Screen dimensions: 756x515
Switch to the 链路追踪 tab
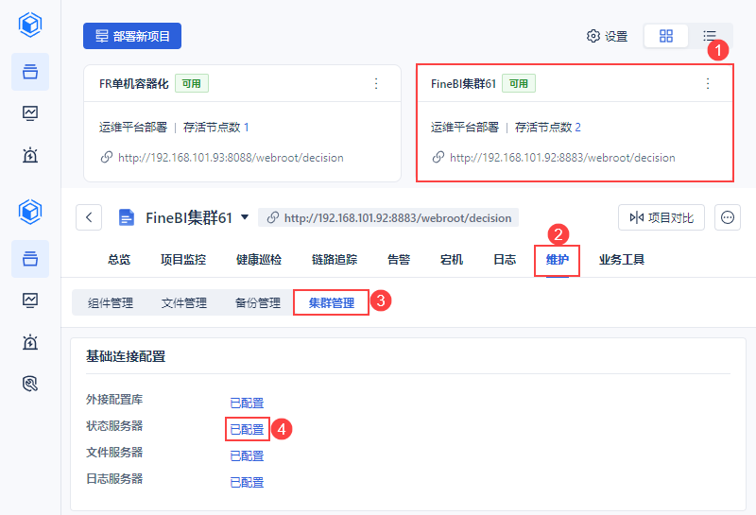coord(335,260)
